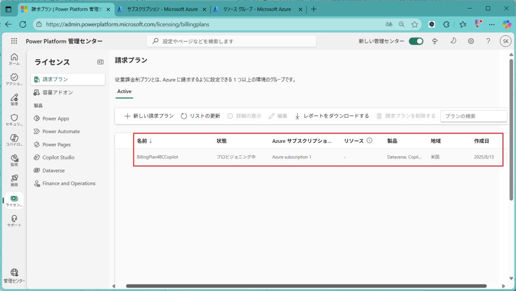Open Copilot icon in the browser toolbar
Screen dimensions: 516x291
click(x=507, y=24)
